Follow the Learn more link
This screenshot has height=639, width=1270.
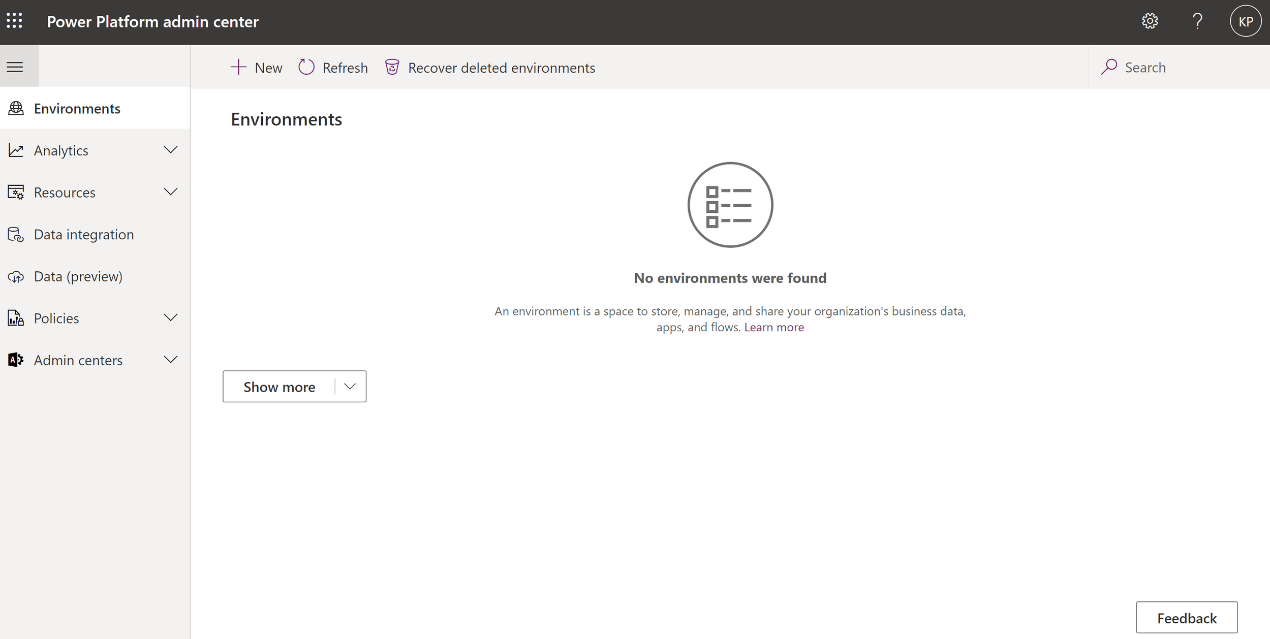click(774, 327)
